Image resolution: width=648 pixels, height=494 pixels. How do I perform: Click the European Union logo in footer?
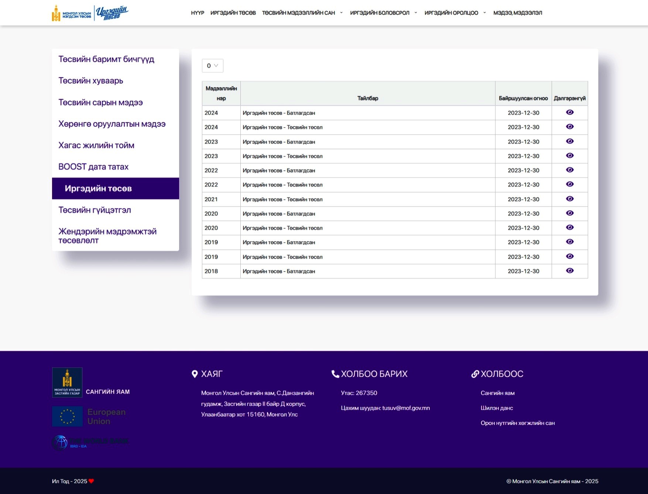(x=89, y=417)
